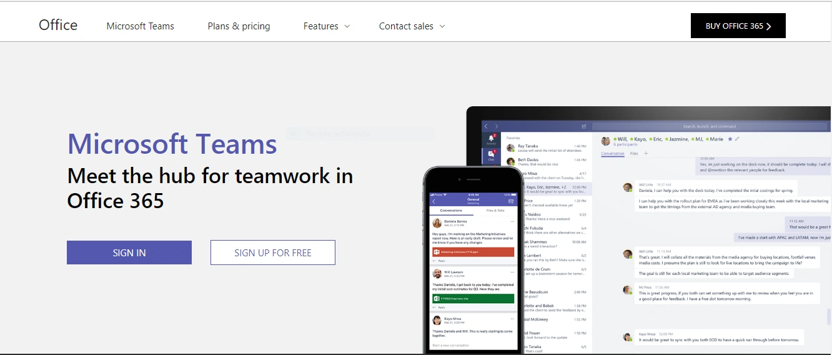Open Marketing Initiatives pptx attachment
The height and width of the screenshot is (355, 832).
coord(473,252)
